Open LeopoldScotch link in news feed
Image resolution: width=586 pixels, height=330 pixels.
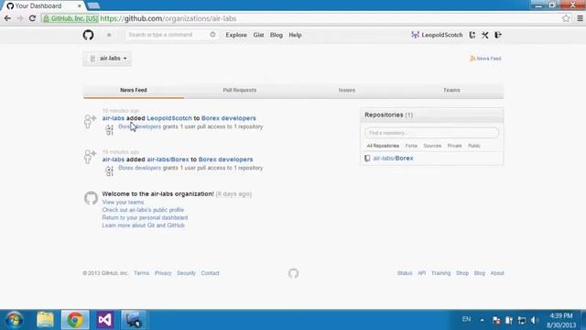point(169,118)
